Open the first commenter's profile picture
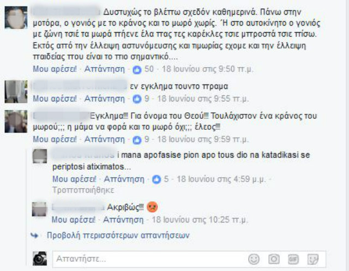 point(16,17)
